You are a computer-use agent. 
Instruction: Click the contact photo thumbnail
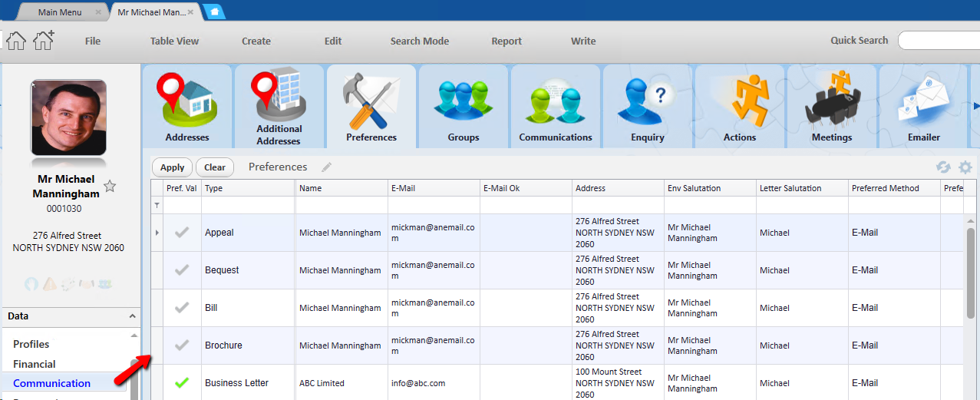click(68, 117)
